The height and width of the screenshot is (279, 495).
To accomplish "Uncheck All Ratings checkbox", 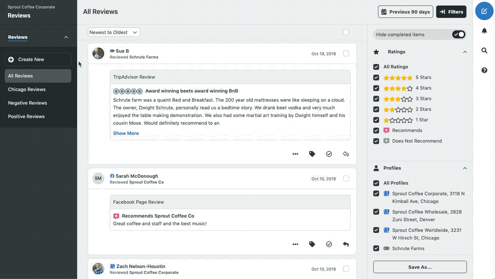I will pos(376,67).
